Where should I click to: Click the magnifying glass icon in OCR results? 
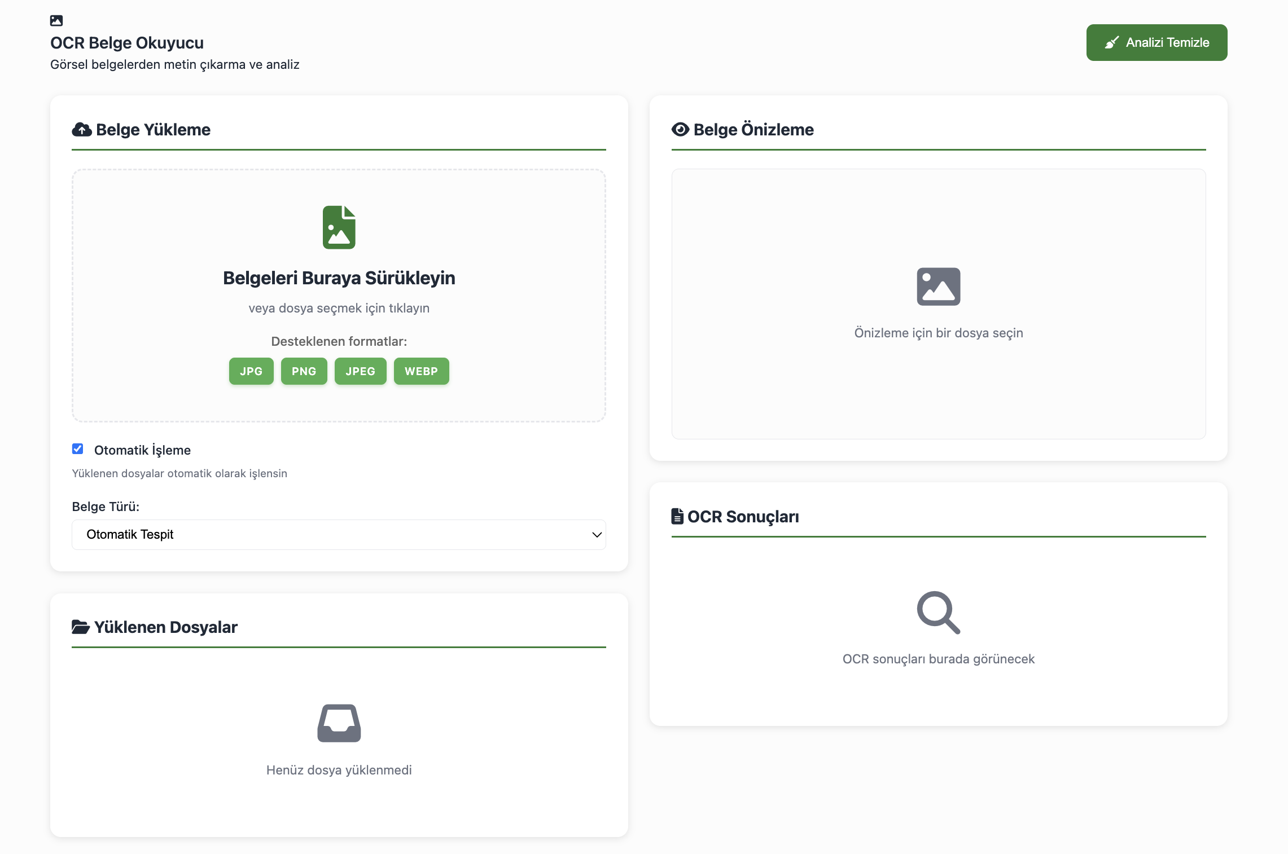pos(938,613)
